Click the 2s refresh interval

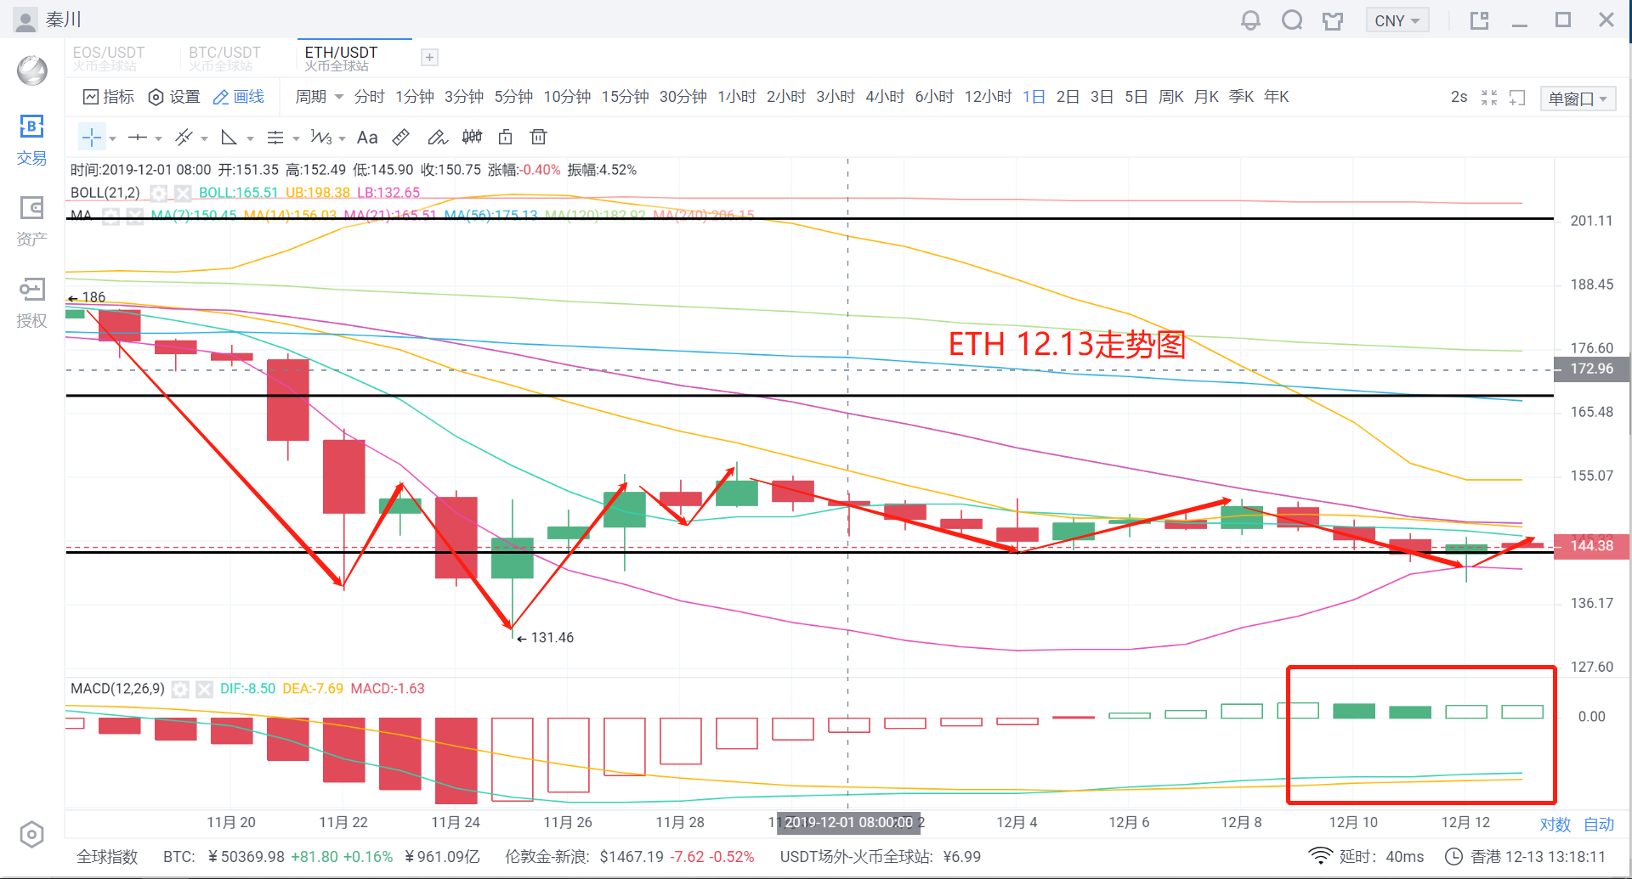1459,97
